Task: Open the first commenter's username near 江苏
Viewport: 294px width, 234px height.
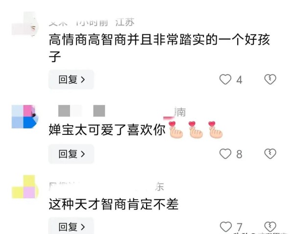Action: (x=58, y=23)
